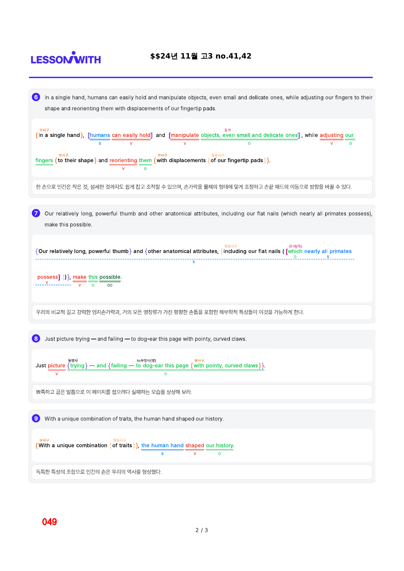
Task: Click the number 8 sentence badge
Action: coord(36,338)
